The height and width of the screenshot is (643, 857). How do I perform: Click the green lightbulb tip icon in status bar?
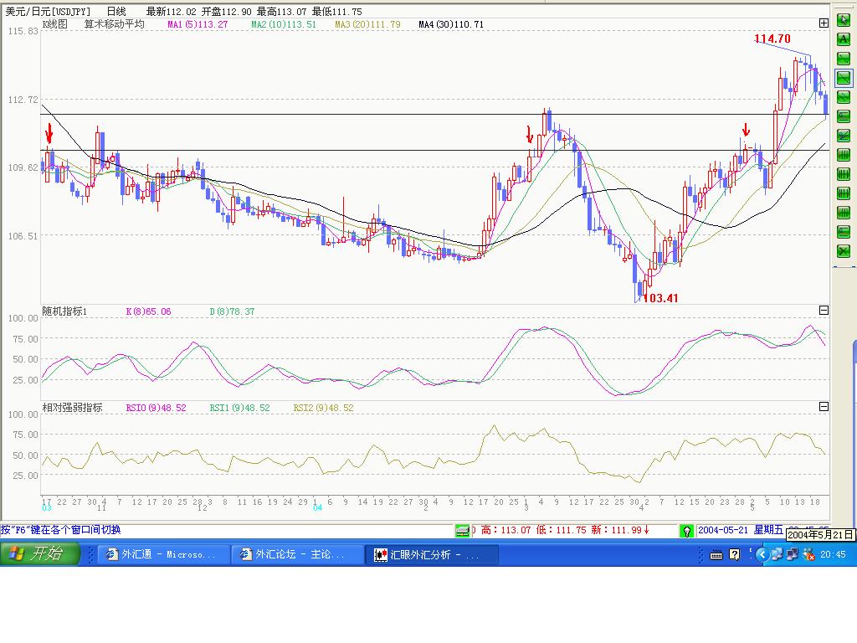686,531
